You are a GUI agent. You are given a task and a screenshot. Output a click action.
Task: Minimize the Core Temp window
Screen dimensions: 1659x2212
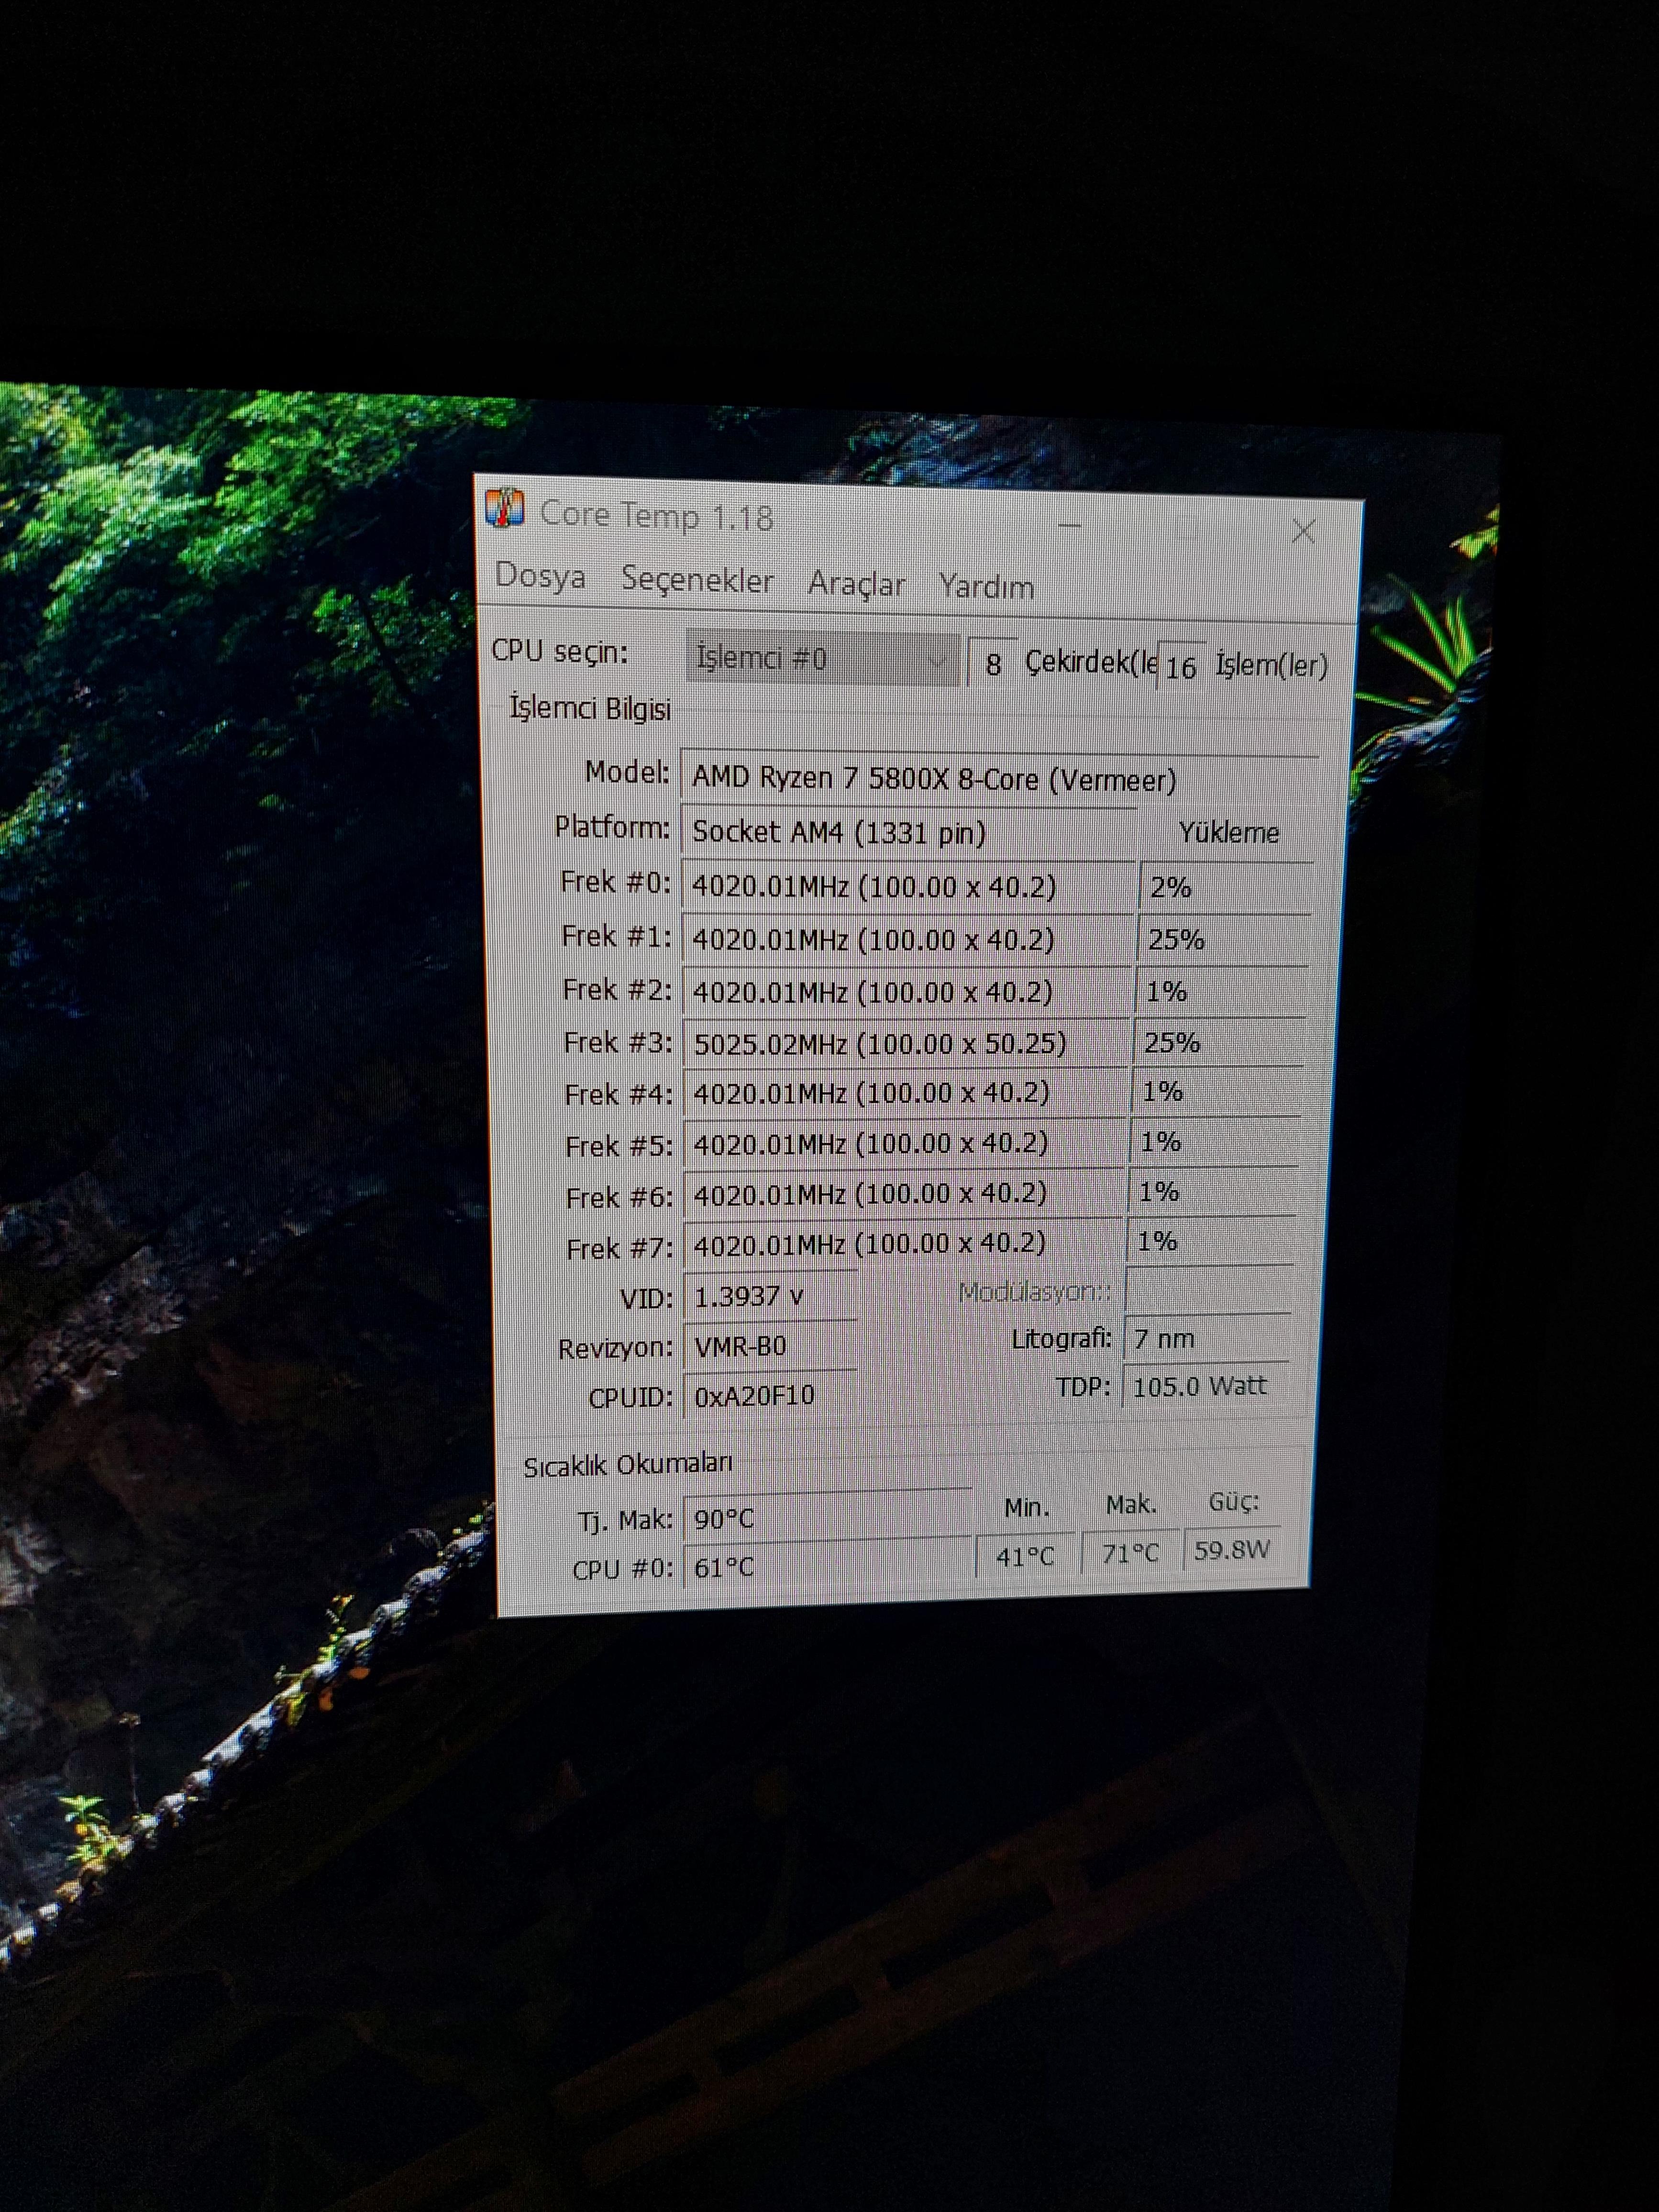coord(1070,525)
